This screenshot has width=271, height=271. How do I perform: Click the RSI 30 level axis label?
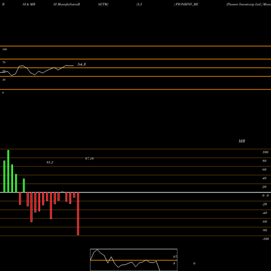4,80
